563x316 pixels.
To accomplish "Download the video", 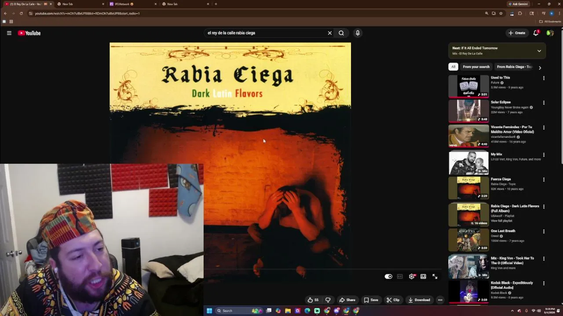I will coord(419,300).
